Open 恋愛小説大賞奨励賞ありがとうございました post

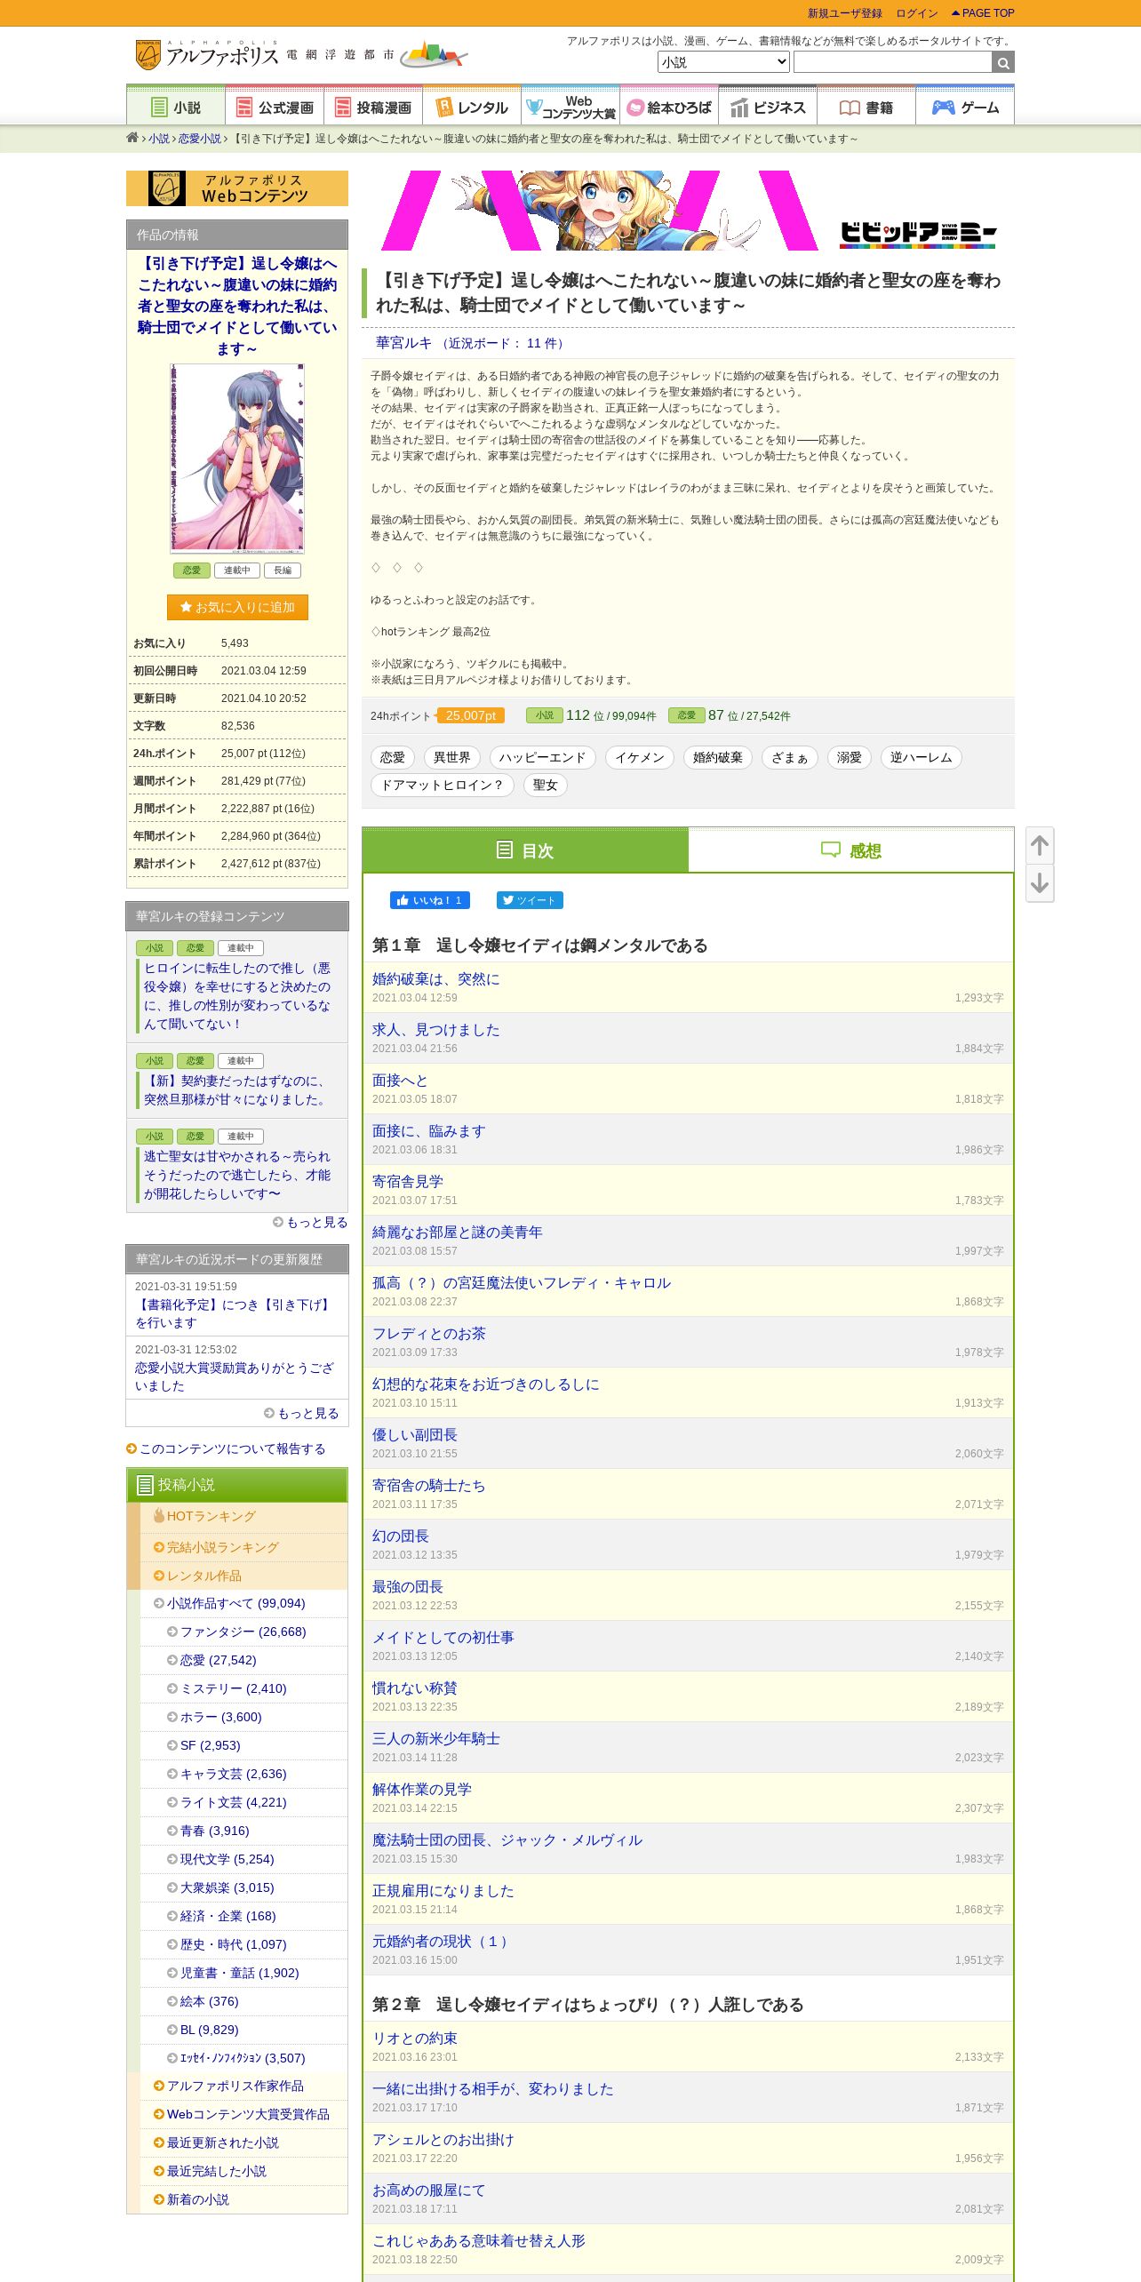(235, 1376)
